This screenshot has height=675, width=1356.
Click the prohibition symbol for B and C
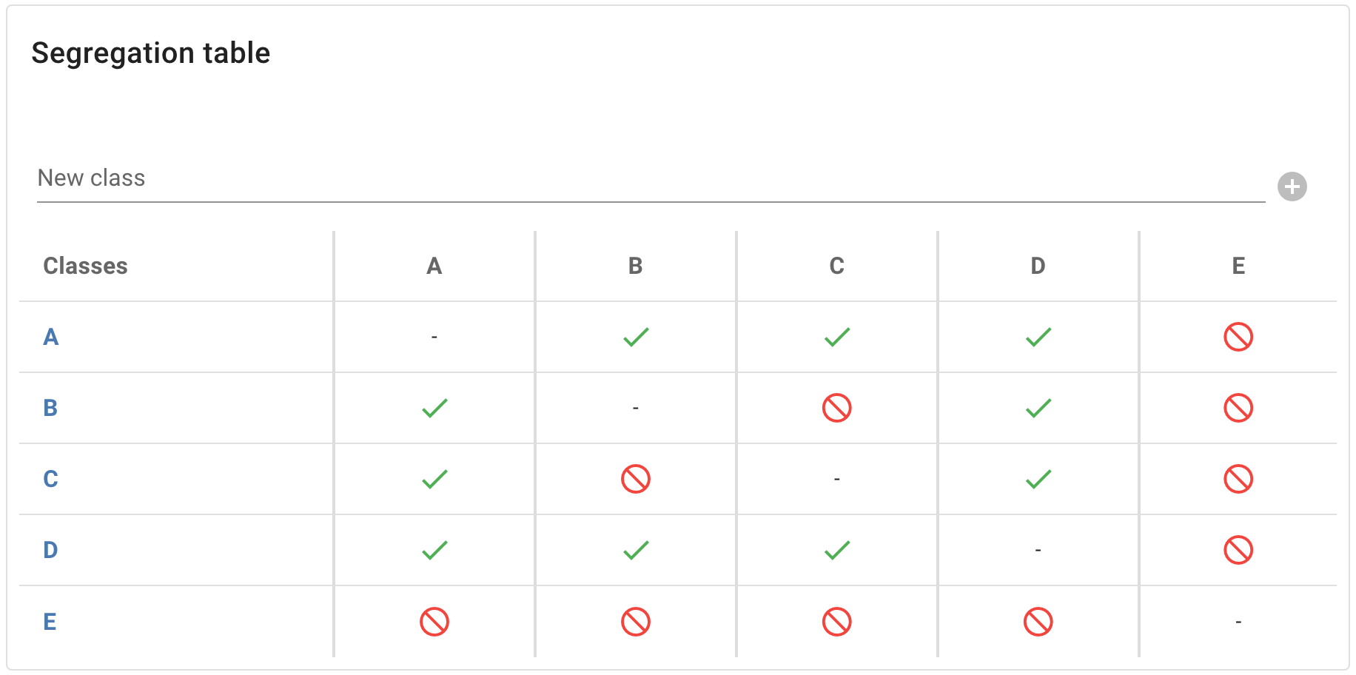[x=836, y=408]
